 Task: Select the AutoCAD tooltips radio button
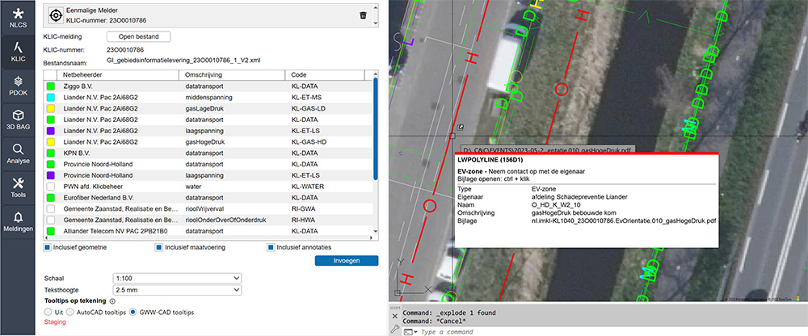(x=70, y=313)
